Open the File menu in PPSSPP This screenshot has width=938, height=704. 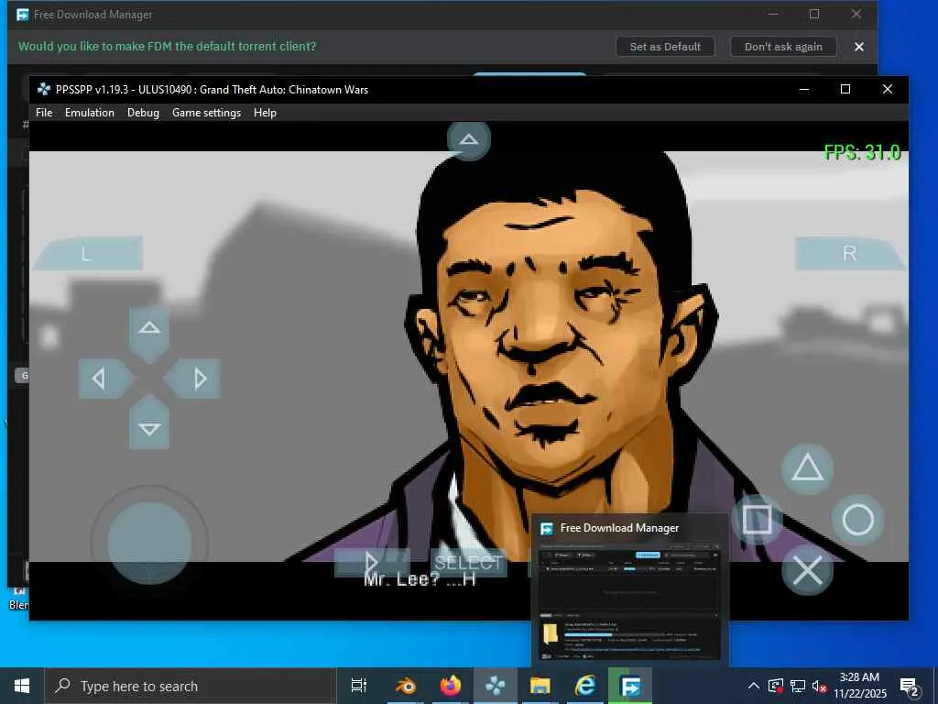44,113
